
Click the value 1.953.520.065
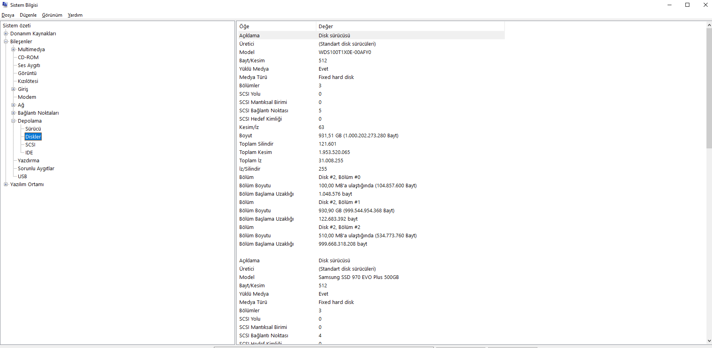coord(334,152)
